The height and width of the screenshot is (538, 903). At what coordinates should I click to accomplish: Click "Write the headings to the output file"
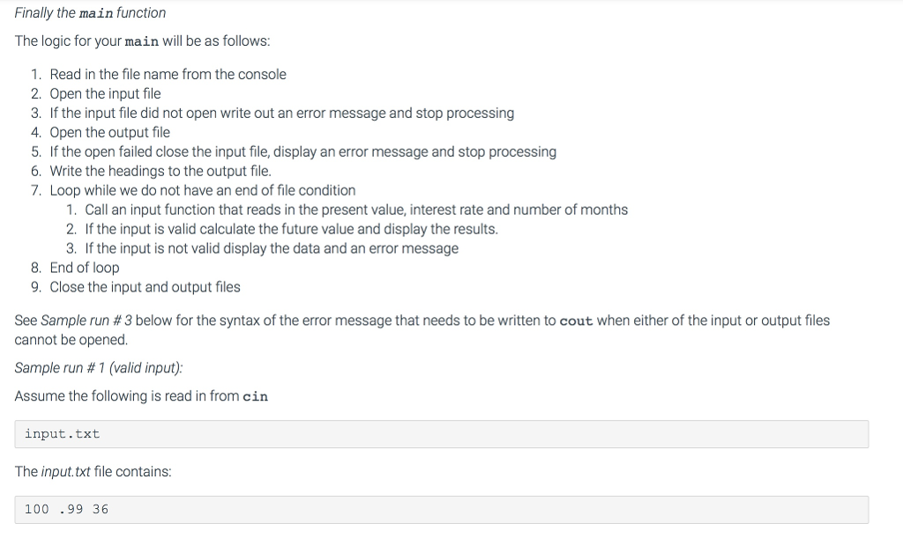click(160, 172)
